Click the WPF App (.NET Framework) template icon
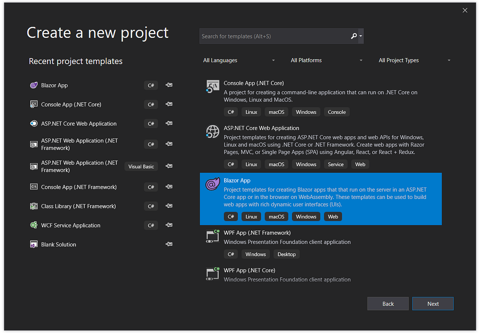The image size is (479, 333). (x=212, y=236)
